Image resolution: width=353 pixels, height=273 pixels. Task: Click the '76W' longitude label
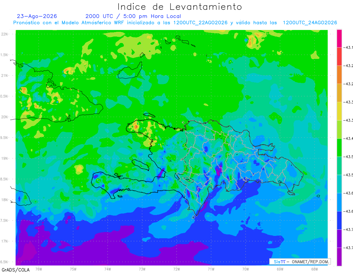39,269
